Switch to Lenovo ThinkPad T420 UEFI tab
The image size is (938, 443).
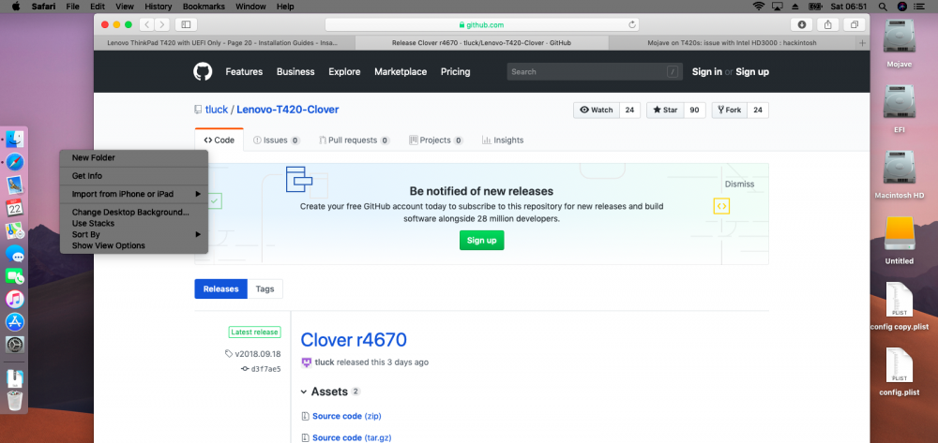pos(224,43)
